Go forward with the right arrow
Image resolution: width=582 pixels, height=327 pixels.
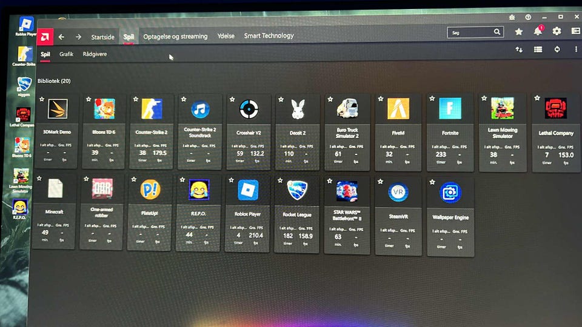click(78, 37)
